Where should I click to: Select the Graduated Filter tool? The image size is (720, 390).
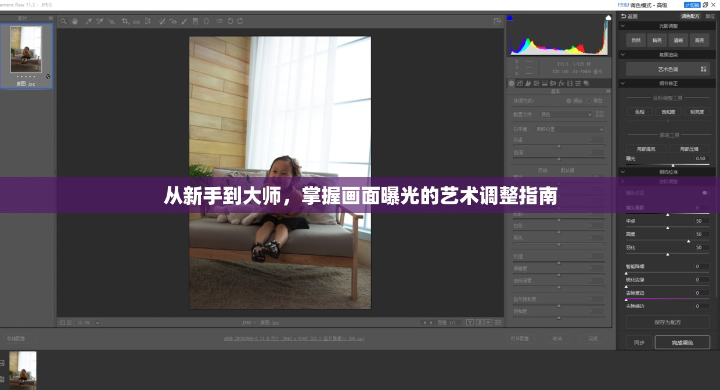[195, 21]
